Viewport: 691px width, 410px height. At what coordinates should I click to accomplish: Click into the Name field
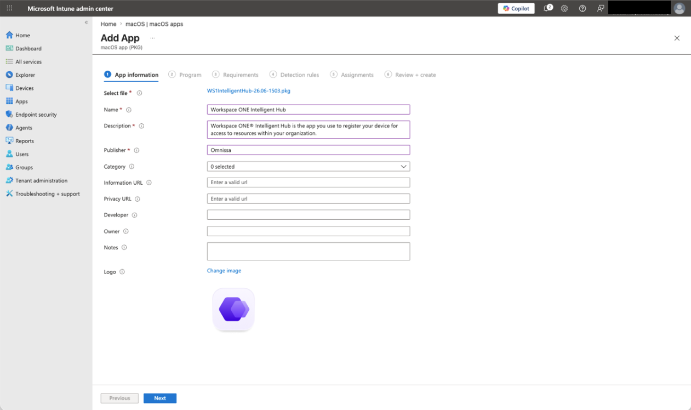point(309,110)
